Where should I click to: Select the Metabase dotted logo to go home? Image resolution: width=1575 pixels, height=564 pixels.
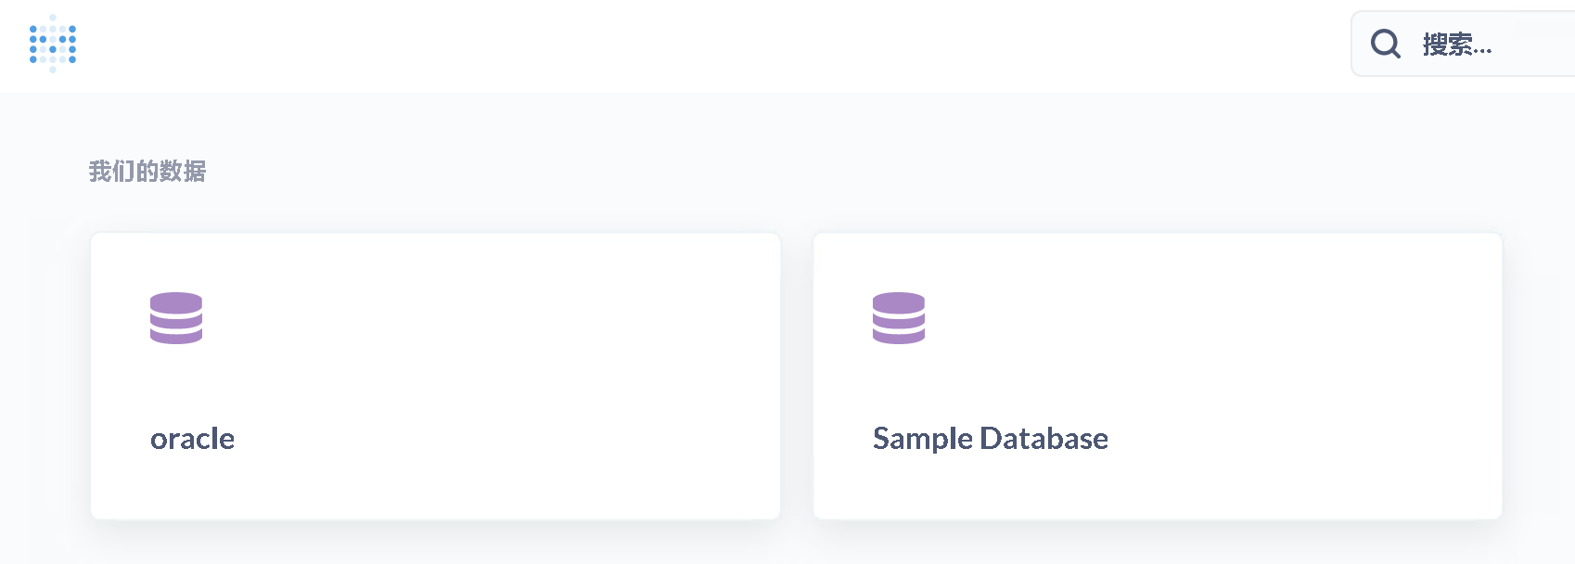tap(53, 44)
